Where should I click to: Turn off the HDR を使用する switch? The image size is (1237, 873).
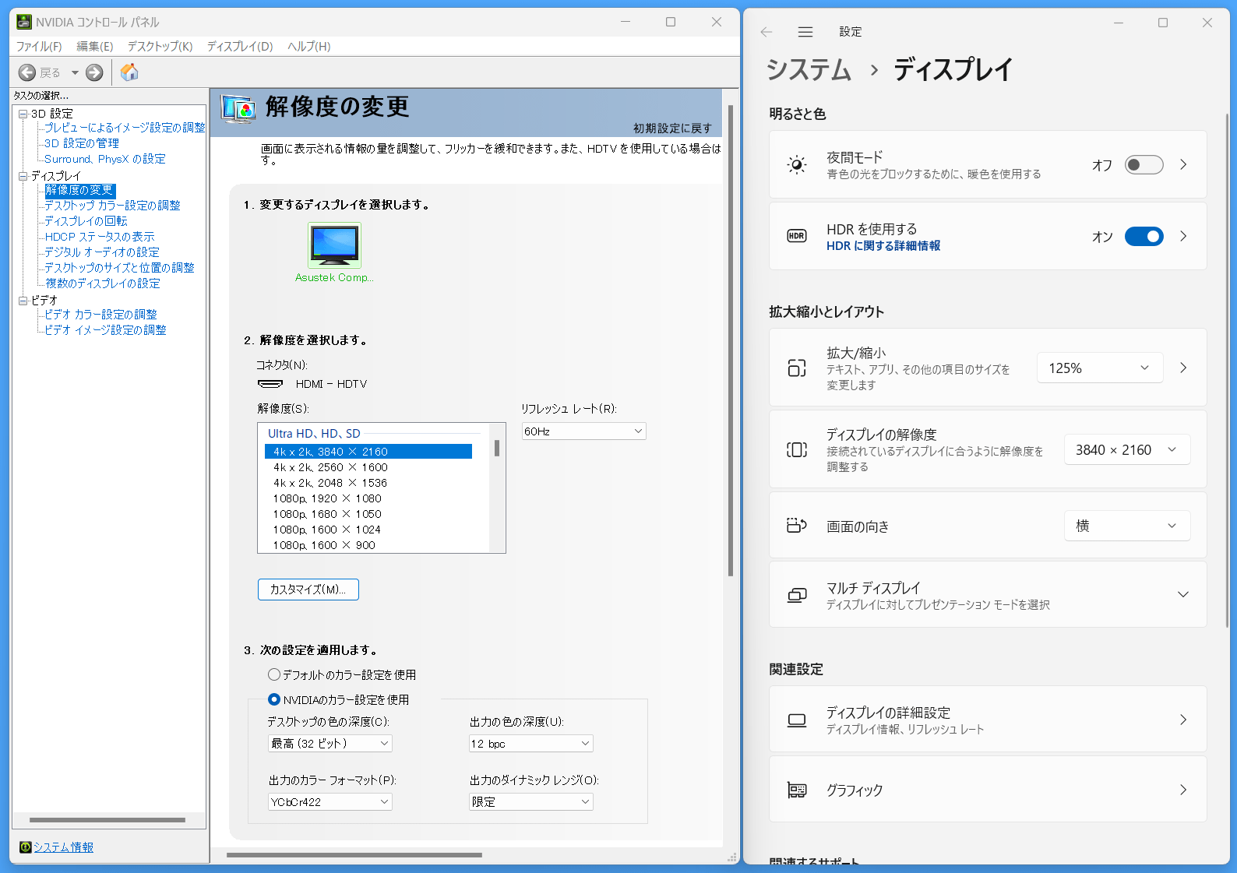tap(1144, 236)
